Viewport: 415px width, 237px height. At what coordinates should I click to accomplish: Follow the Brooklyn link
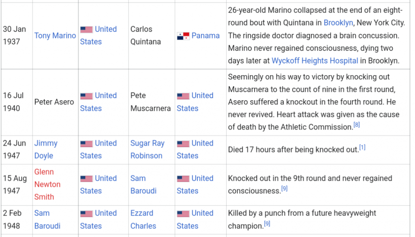338,23
